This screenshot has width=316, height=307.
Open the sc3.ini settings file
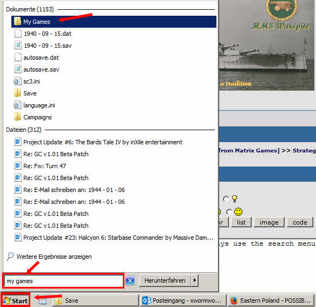pyautogui.click(x=114, y=81)
